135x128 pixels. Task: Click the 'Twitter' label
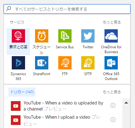(88, 47)
